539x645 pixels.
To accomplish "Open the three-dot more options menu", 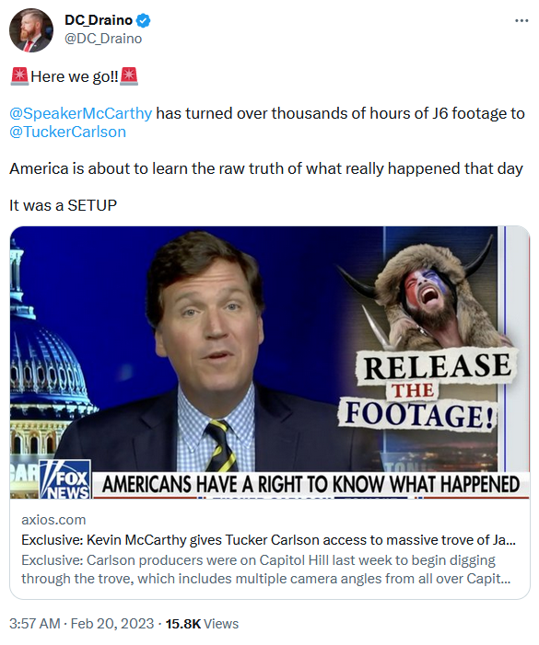I will point(521,20).
